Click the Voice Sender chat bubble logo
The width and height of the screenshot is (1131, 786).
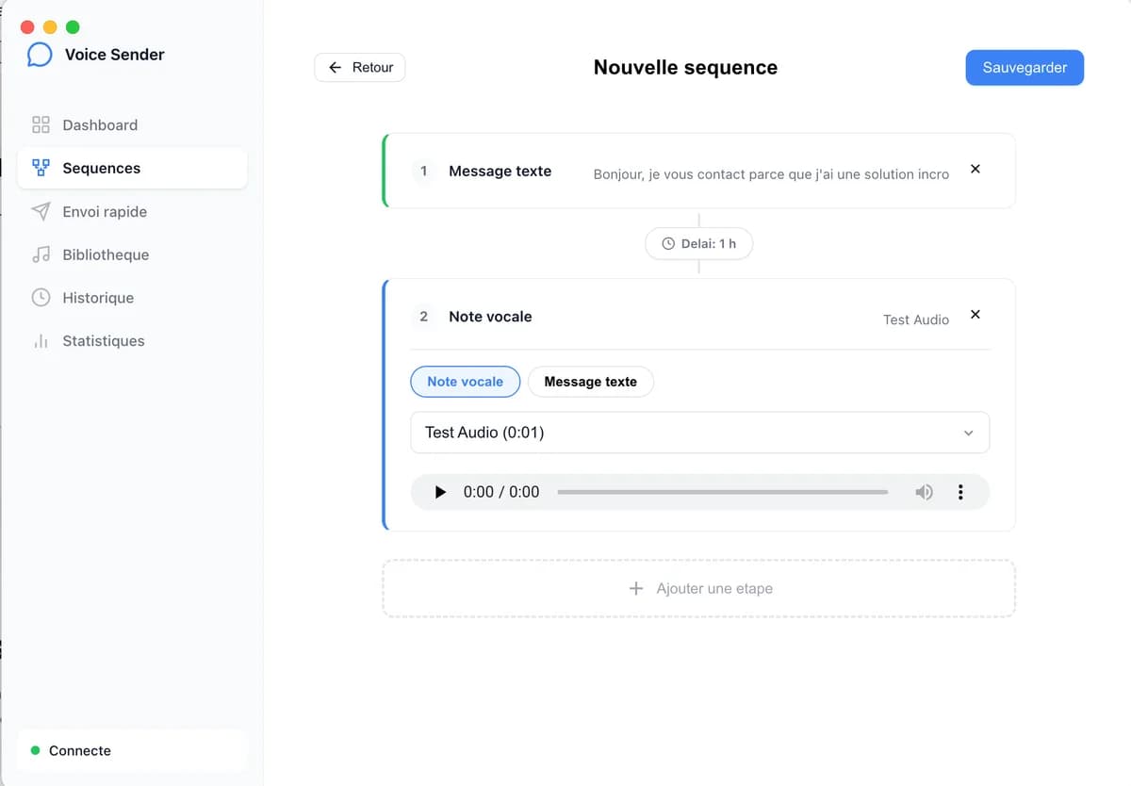[x=39, y=55]
